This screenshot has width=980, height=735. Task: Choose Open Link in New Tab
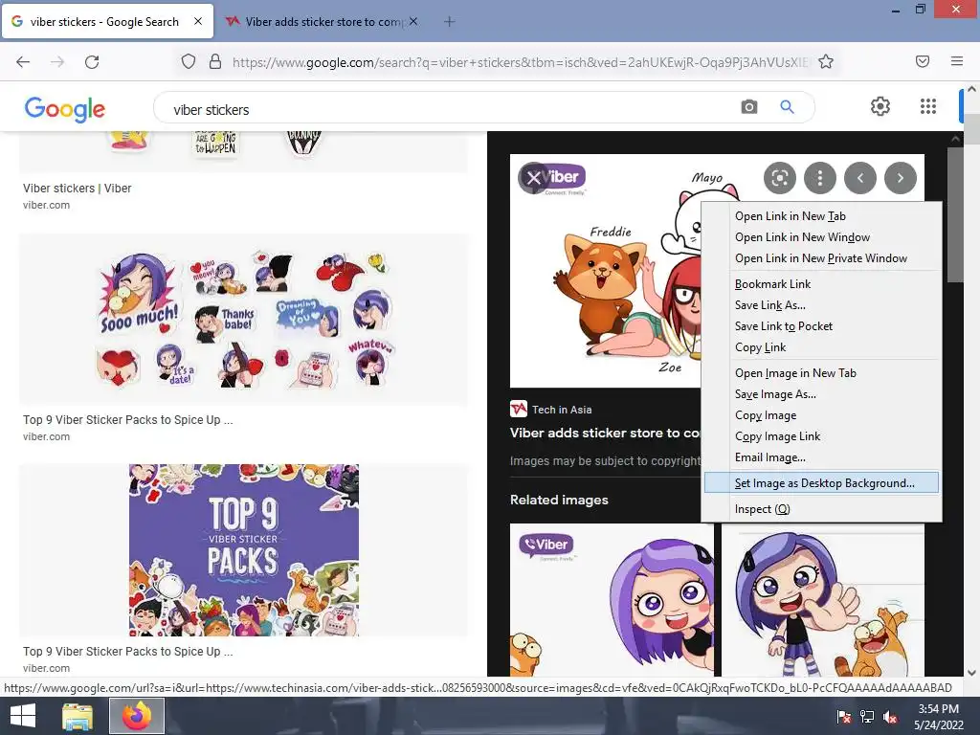821,216
